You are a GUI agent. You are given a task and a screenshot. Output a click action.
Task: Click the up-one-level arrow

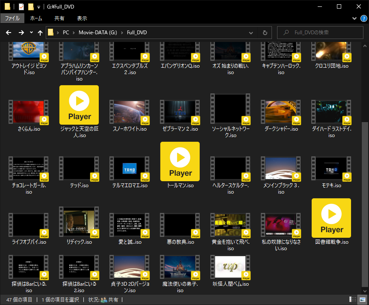point(40,33)
